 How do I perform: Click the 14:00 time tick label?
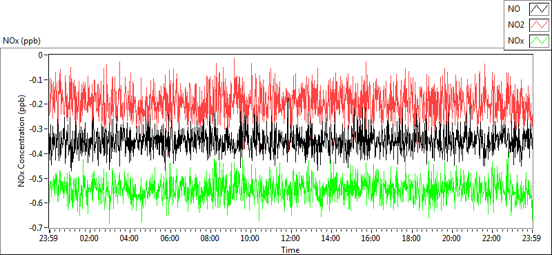tap(331, 238)
